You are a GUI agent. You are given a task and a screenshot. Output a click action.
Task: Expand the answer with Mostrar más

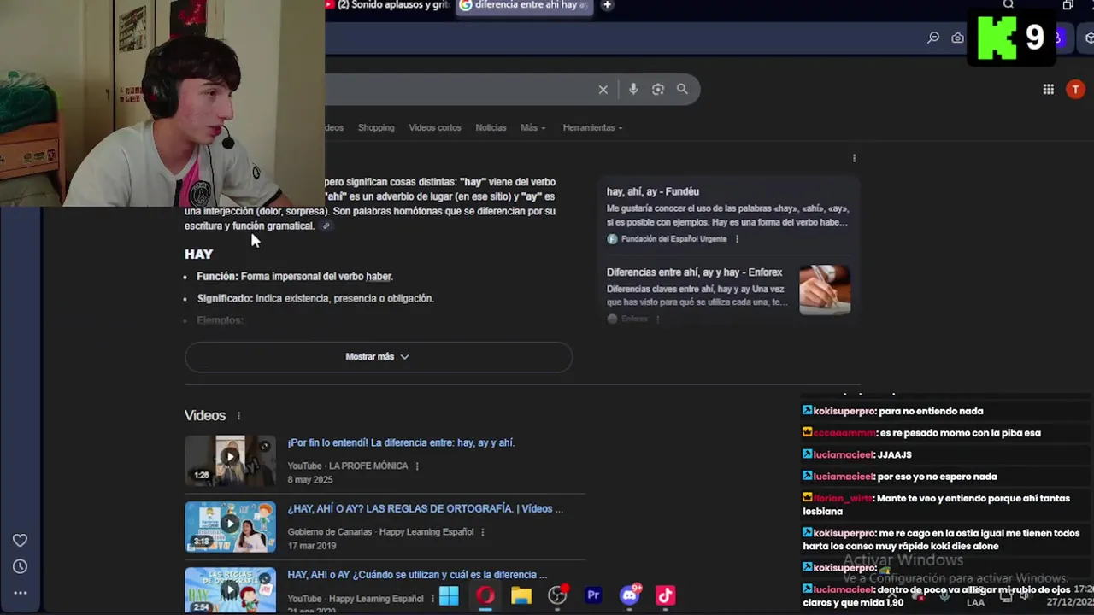click(378, 357)
